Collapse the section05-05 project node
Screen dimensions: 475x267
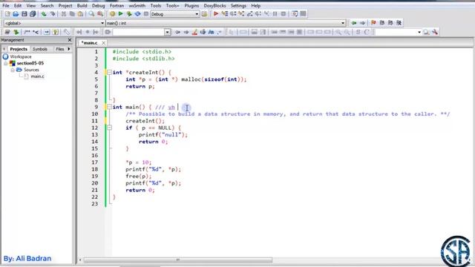click(x=6, y=63)
